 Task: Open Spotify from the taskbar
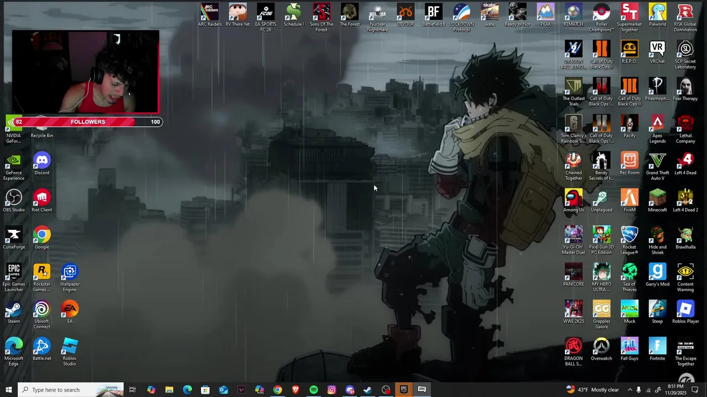pos(313,390)
